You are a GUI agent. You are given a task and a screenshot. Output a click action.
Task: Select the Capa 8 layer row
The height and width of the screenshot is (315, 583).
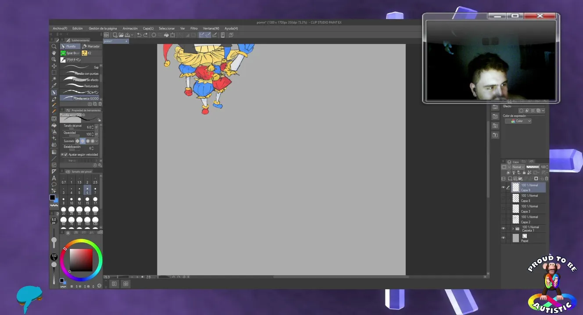pyautogui.click(x=528, y=198)
